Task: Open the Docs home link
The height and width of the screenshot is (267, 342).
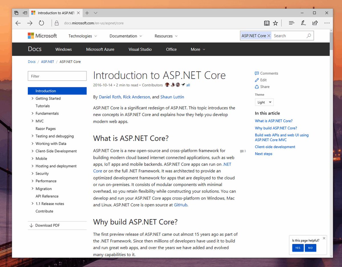Action: pyautogui.click(x=34, y=49)
